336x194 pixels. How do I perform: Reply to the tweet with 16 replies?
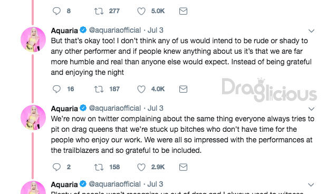pyautogui.click(x=56, y=89)
